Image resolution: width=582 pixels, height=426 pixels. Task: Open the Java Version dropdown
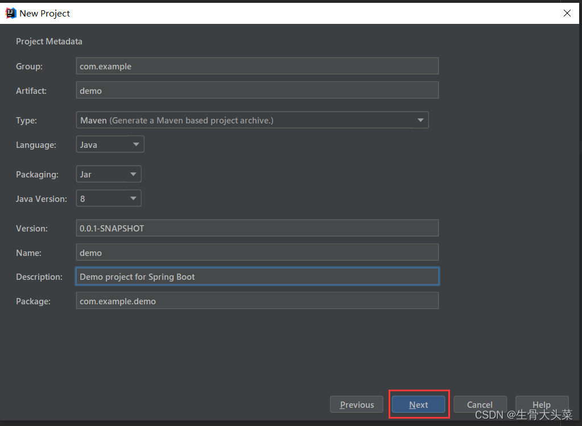pyautogui.click(x=133, y=198)
